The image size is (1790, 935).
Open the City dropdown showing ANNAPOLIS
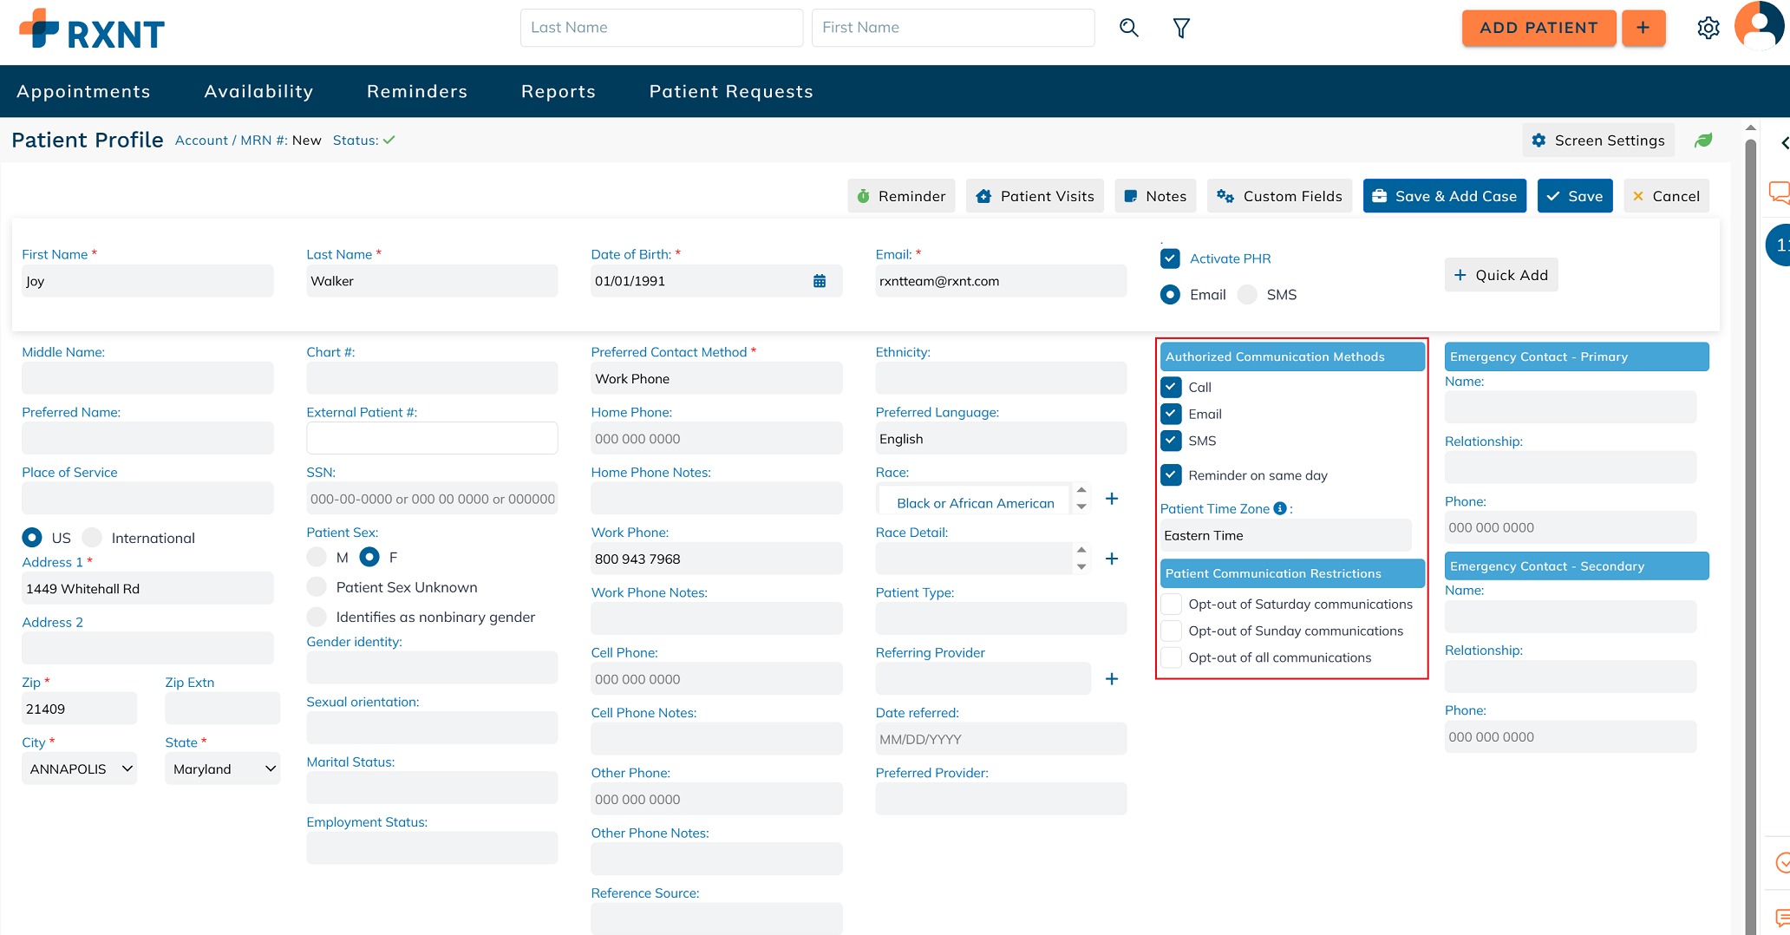tap(79, 768)
